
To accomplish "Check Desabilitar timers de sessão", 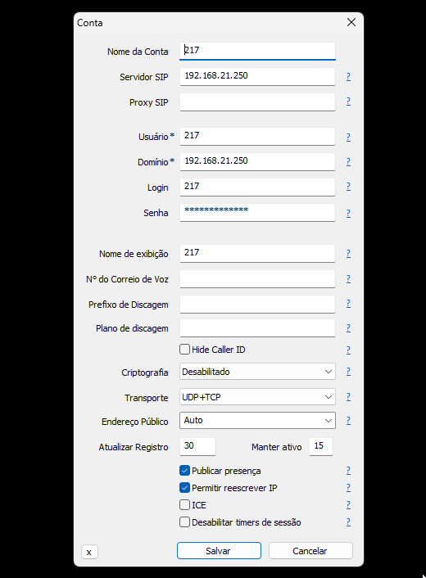I will tap(185, 522).
